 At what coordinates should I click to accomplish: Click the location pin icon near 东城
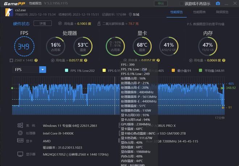tap(130, 14)
